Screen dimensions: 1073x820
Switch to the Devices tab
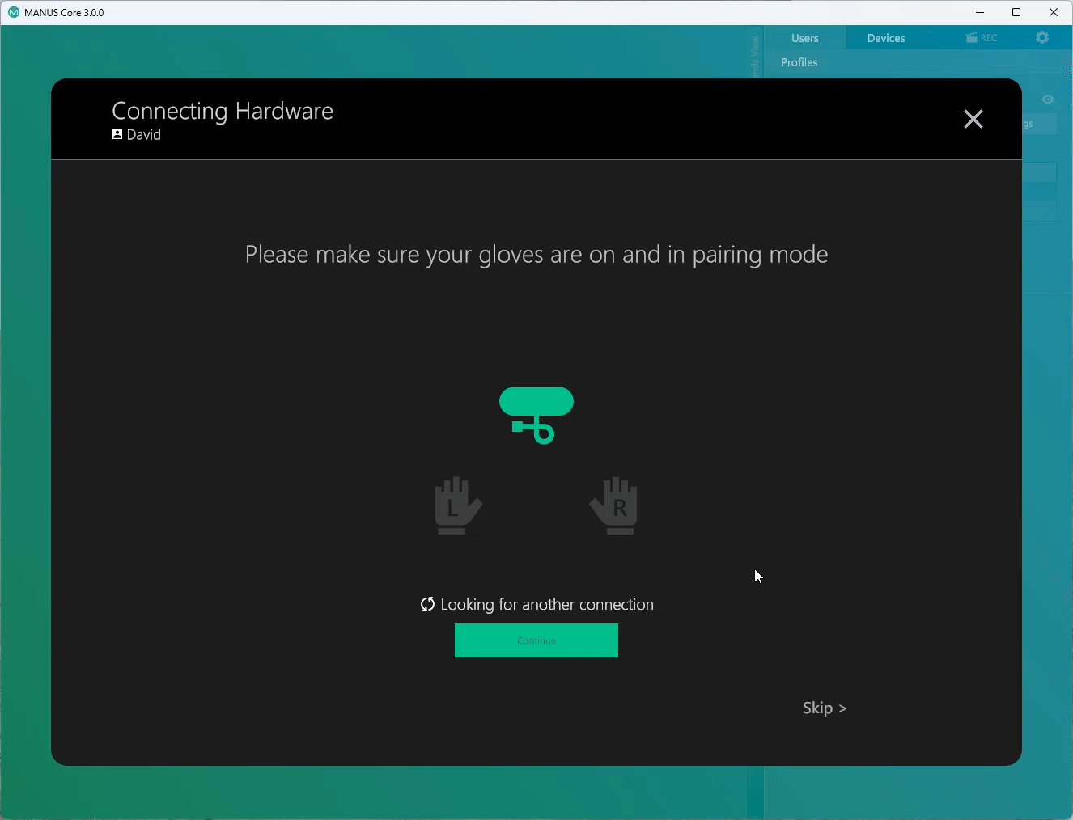tap(886, 38)
